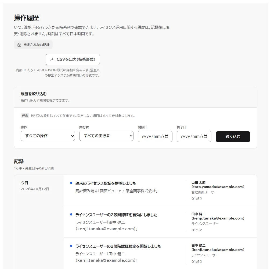
Task: Click the 絞り込む filter button
Action: pos(233,137)
